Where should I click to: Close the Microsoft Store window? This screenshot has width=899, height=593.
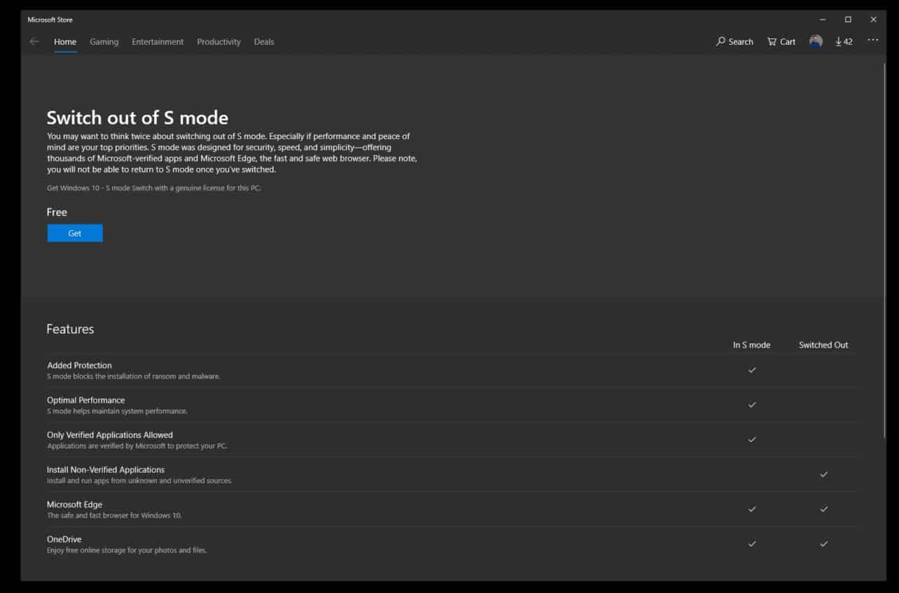point(873,20)
